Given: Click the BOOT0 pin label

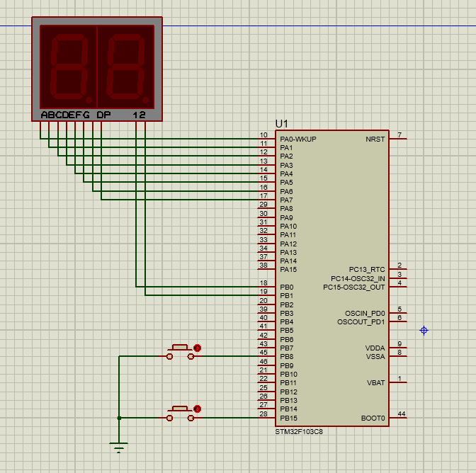Looking at the screenshot, I should pyautogui.click(x=373, y=418).
